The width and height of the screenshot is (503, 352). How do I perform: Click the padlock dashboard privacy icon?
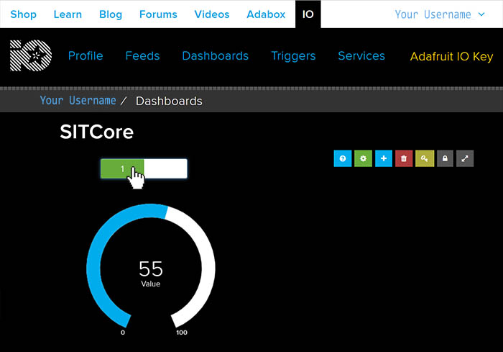click(x=445, y=158)
